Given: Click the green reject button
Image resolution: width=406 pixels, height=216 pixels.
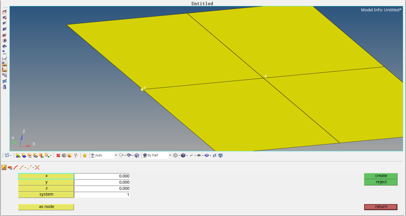Looking at the screenshot, I should click(x=380, y=182).
